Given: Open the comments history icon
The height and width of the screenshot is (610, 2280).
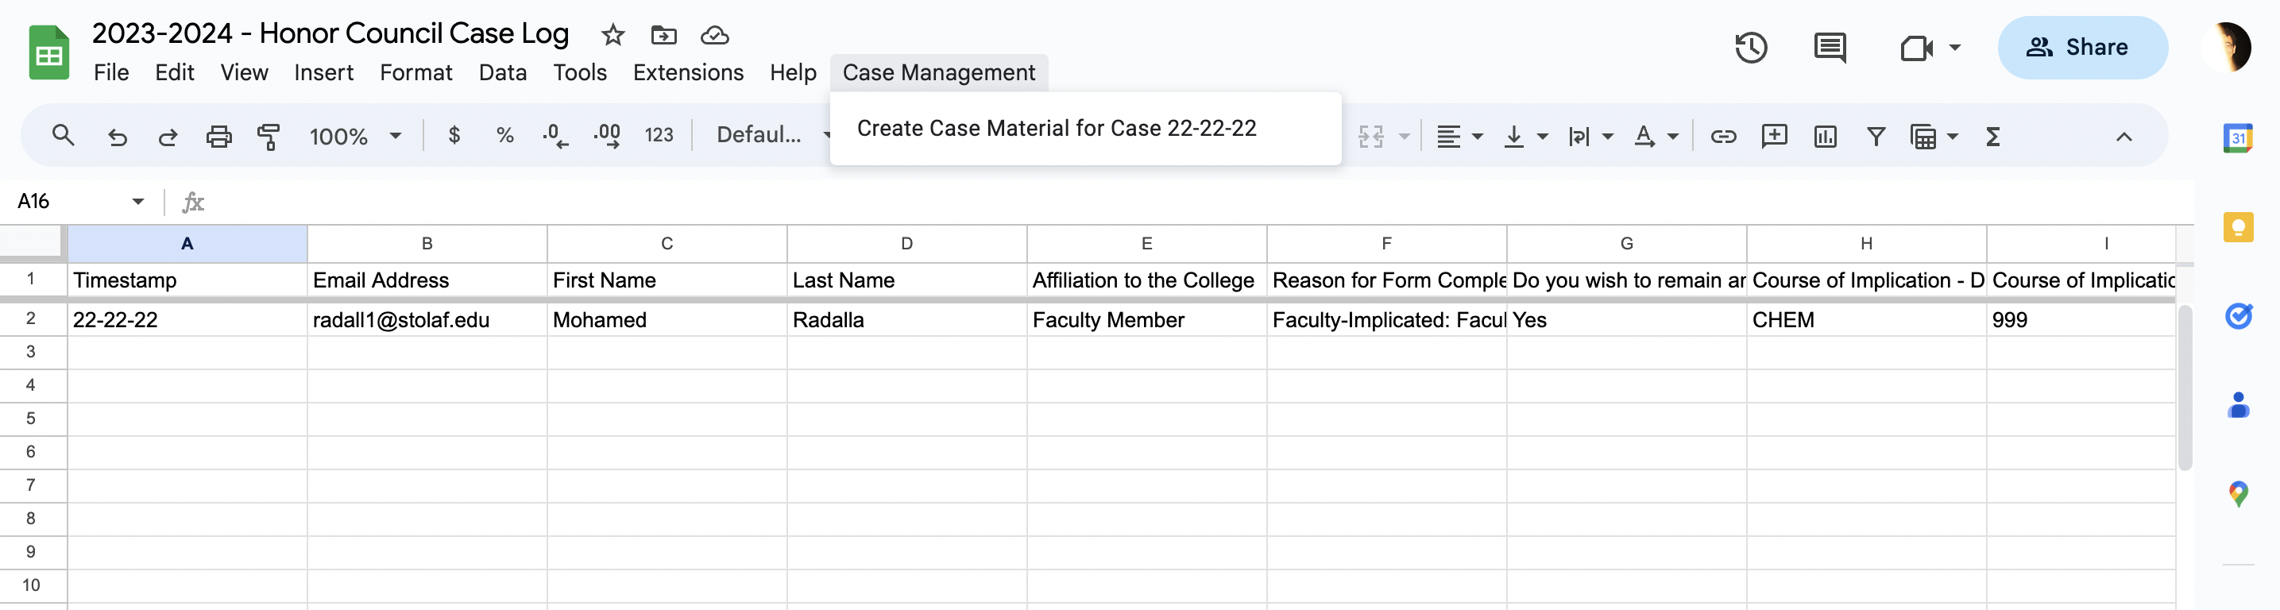Looking at the screenshot, I should pos(1829,48).
